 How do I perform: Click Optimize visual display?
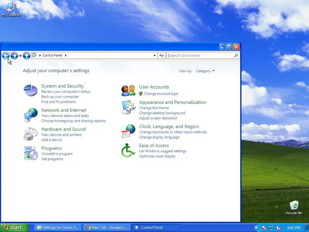158,156
